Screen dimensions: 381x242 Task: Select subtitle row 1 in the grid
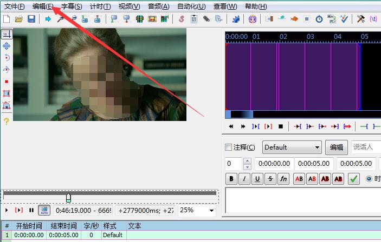click(108, 235)
